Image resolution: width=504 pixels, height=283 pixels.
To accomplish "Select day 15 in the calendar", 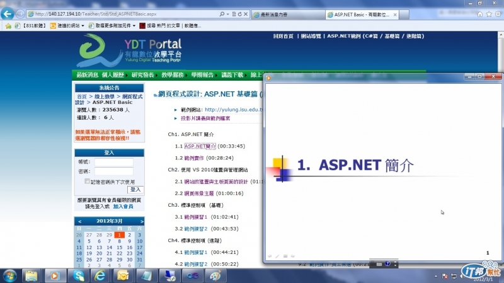I will pos(119,247).
